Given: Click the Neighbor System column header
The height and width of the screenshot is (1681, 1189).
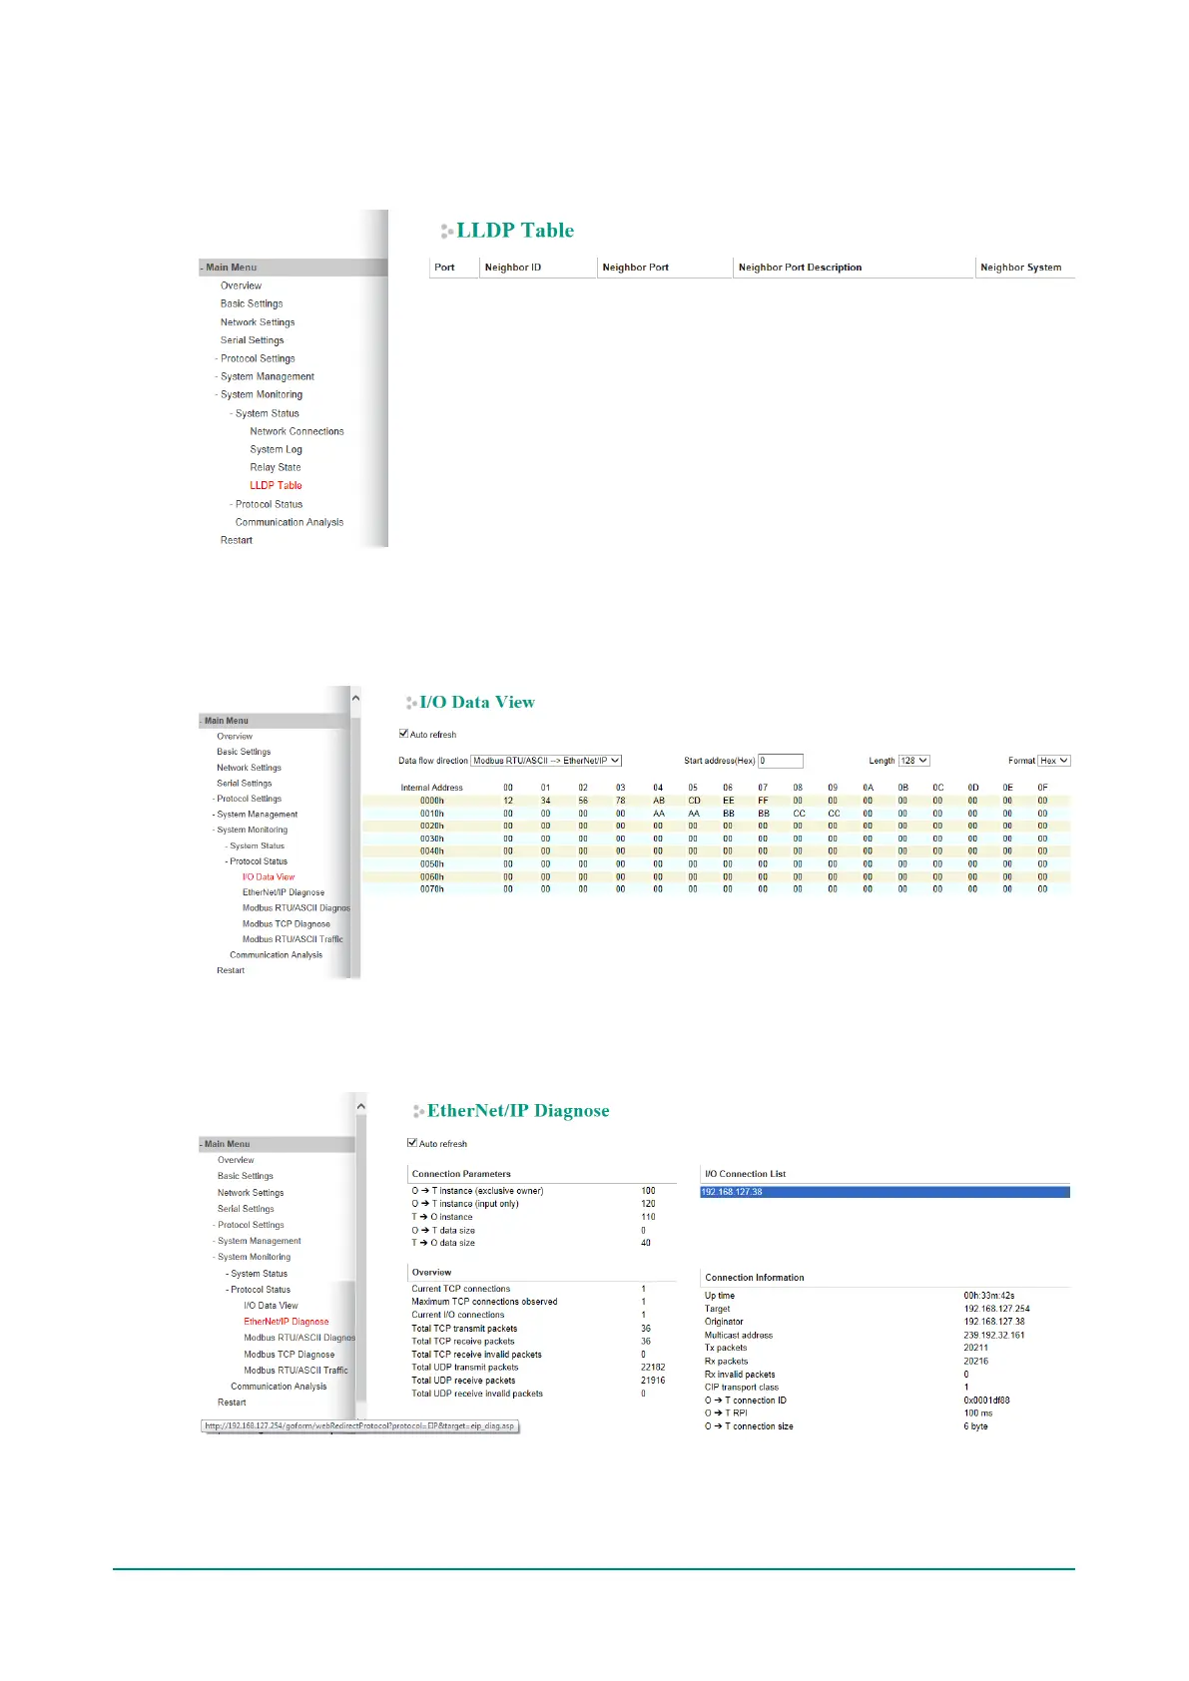Looking at the screenshot, I should pos(1021,268).
